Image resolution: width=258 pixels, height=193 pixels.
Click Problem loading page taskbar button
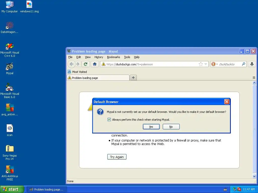click(47, 189)
